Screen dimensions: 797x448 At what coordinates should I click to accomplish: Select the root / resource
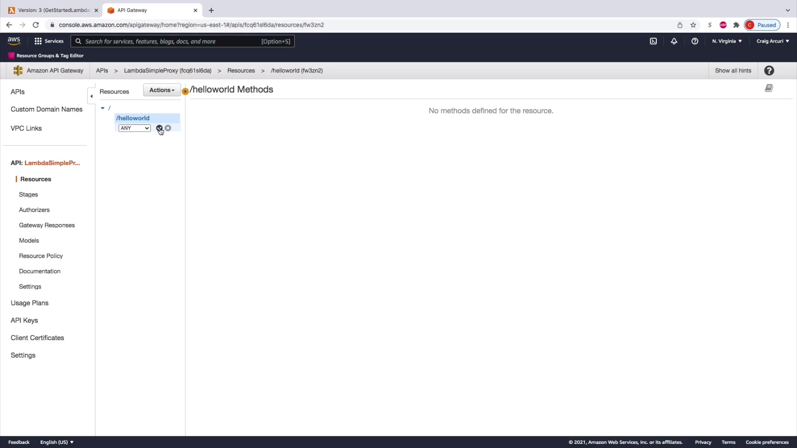pos(109,108)
